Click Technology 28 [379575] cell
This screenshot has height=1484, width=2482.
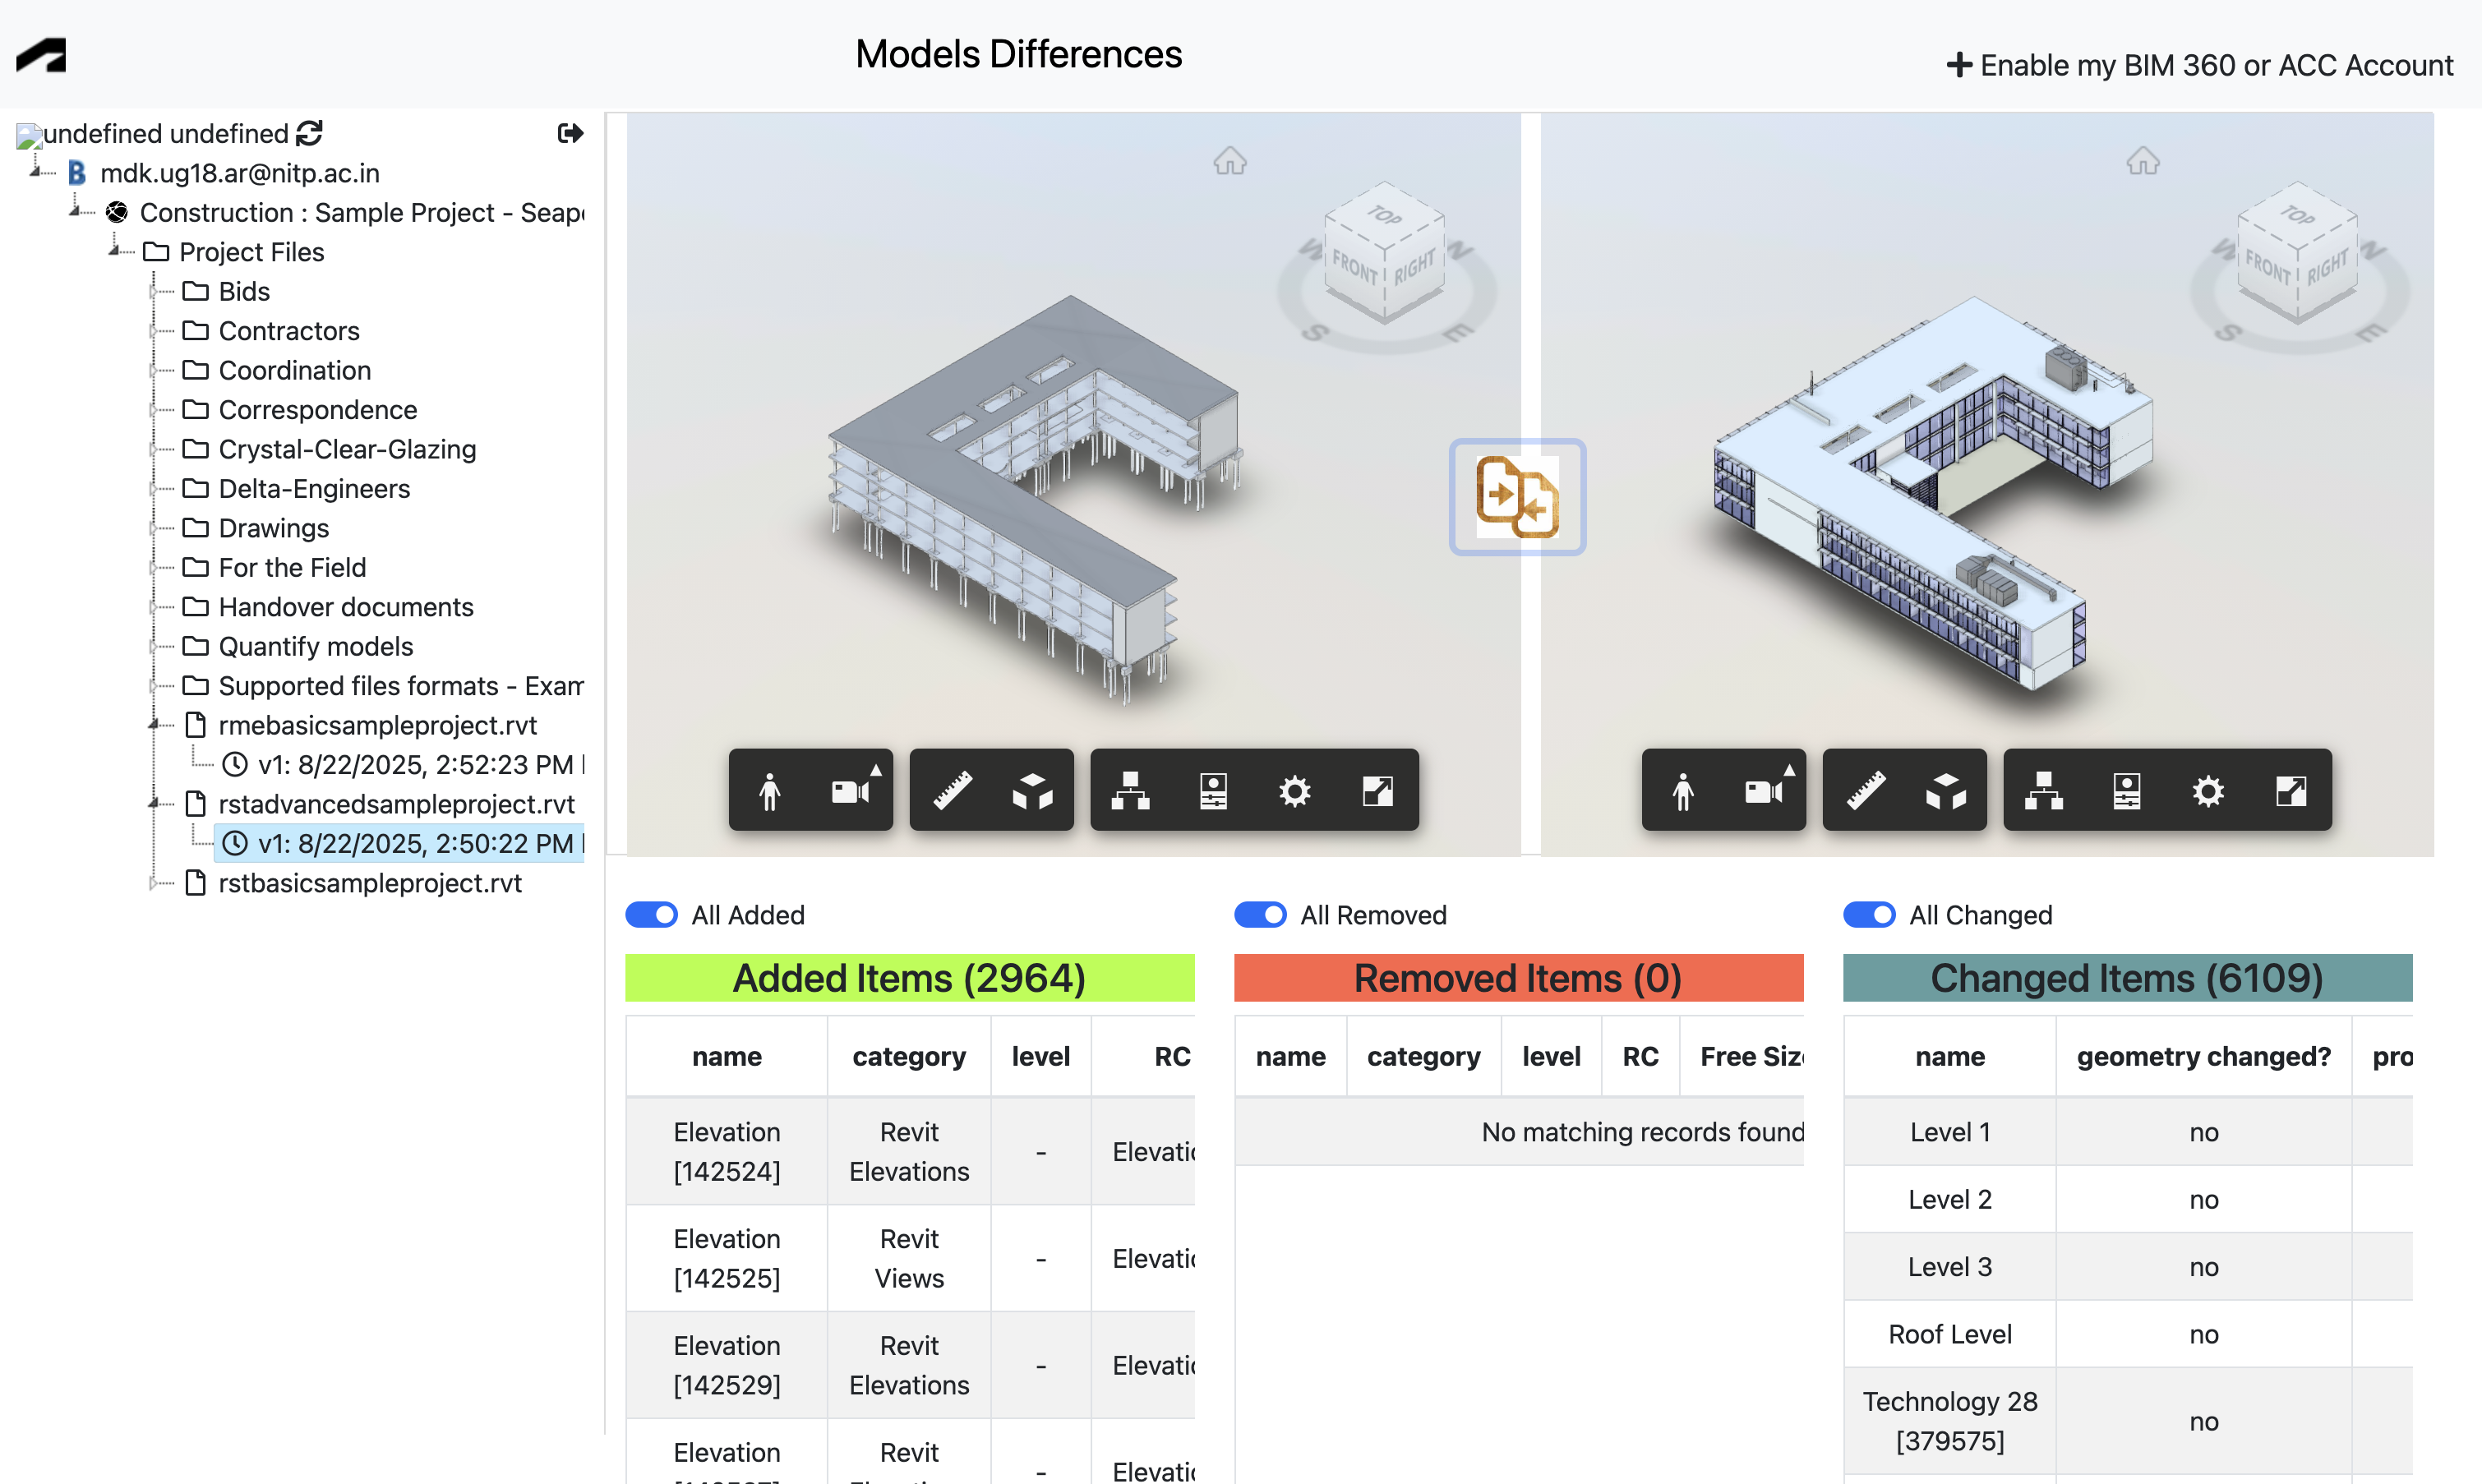click(x=1950, y=1420)
